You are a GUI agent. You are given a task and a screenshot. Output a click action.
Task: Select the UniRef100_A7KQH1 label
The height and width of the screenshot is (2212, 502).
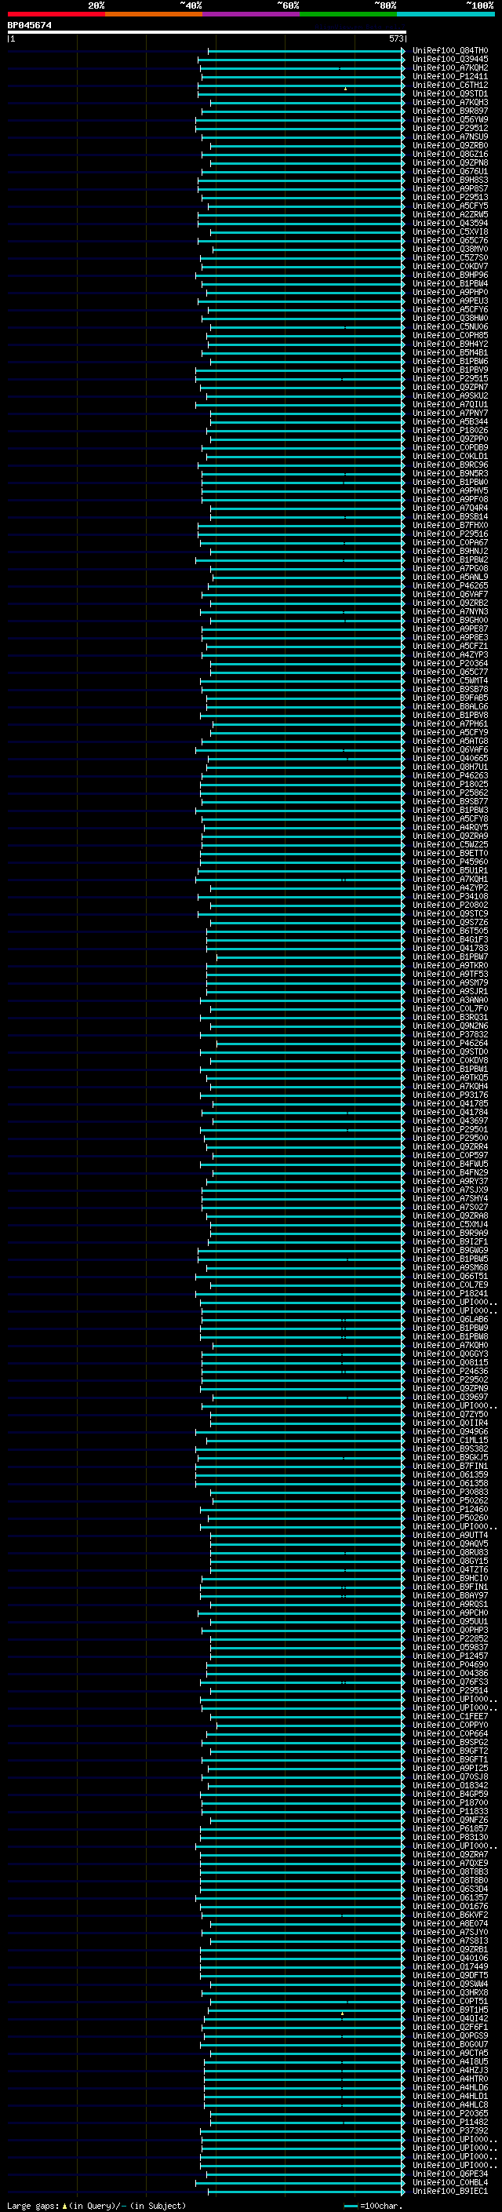[x=450, y=880]
